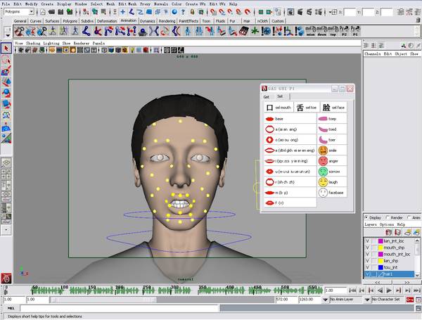The width and height of the screenshot is (422, 320).
Task: Apply the laugh face expression
Action: click(x=323, y=182)
